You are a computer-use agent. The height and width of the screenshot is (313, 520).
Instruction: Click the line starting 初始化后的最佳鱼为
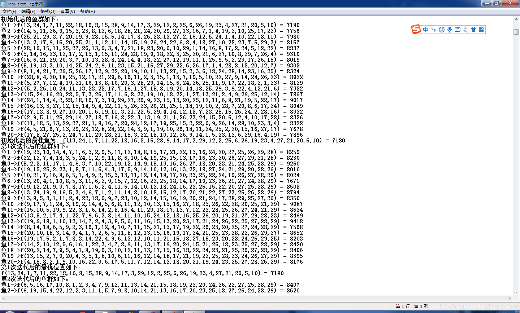pos(173,141)
